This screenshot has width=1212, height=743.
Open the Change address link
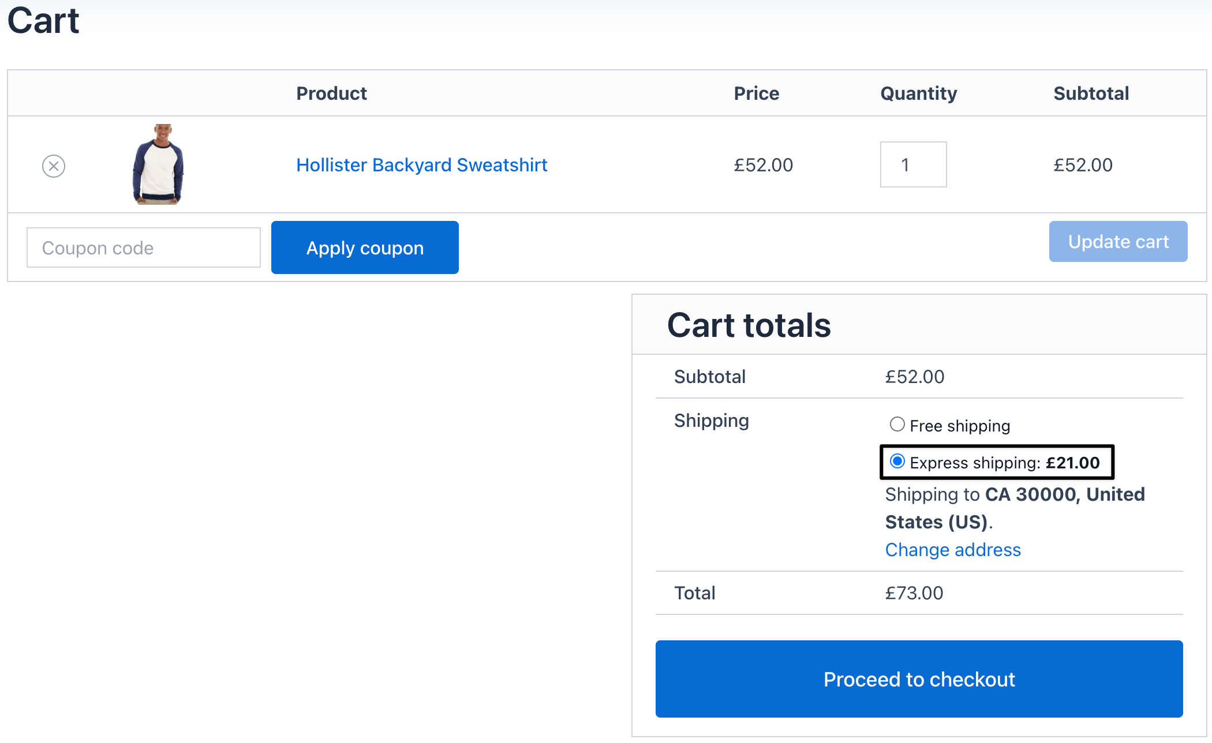953,550
